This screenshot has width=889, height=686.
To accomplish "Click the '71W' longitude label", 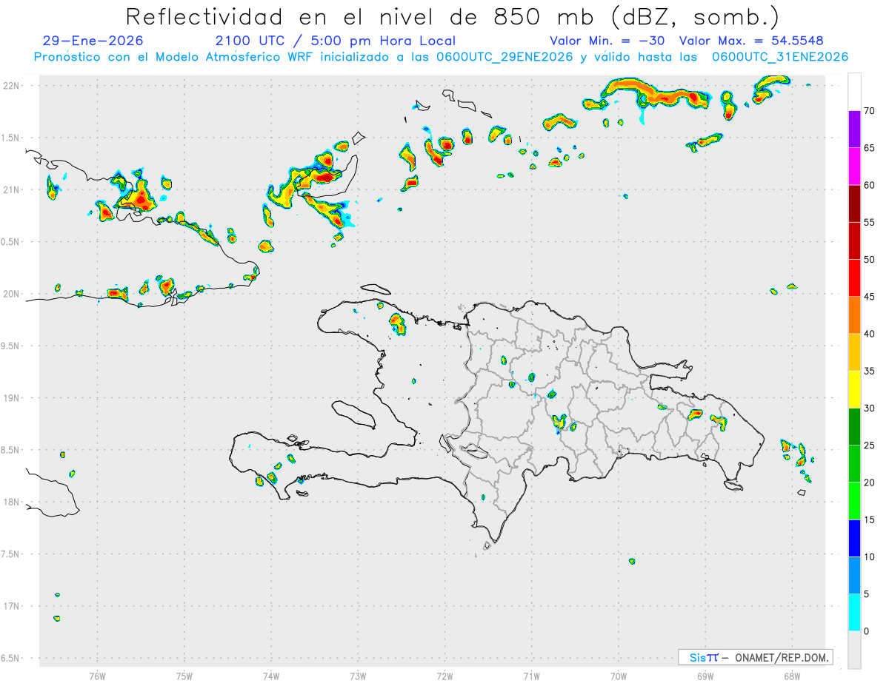I will click(531, 676).
